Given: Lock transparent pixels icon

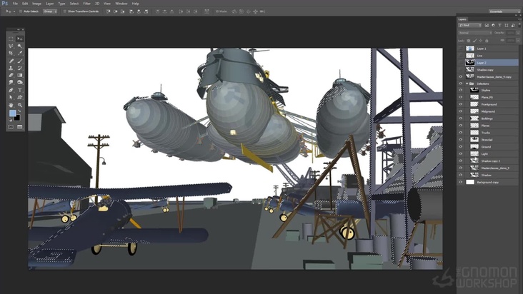Looking at the screenshot, I should tap(469, 41).
